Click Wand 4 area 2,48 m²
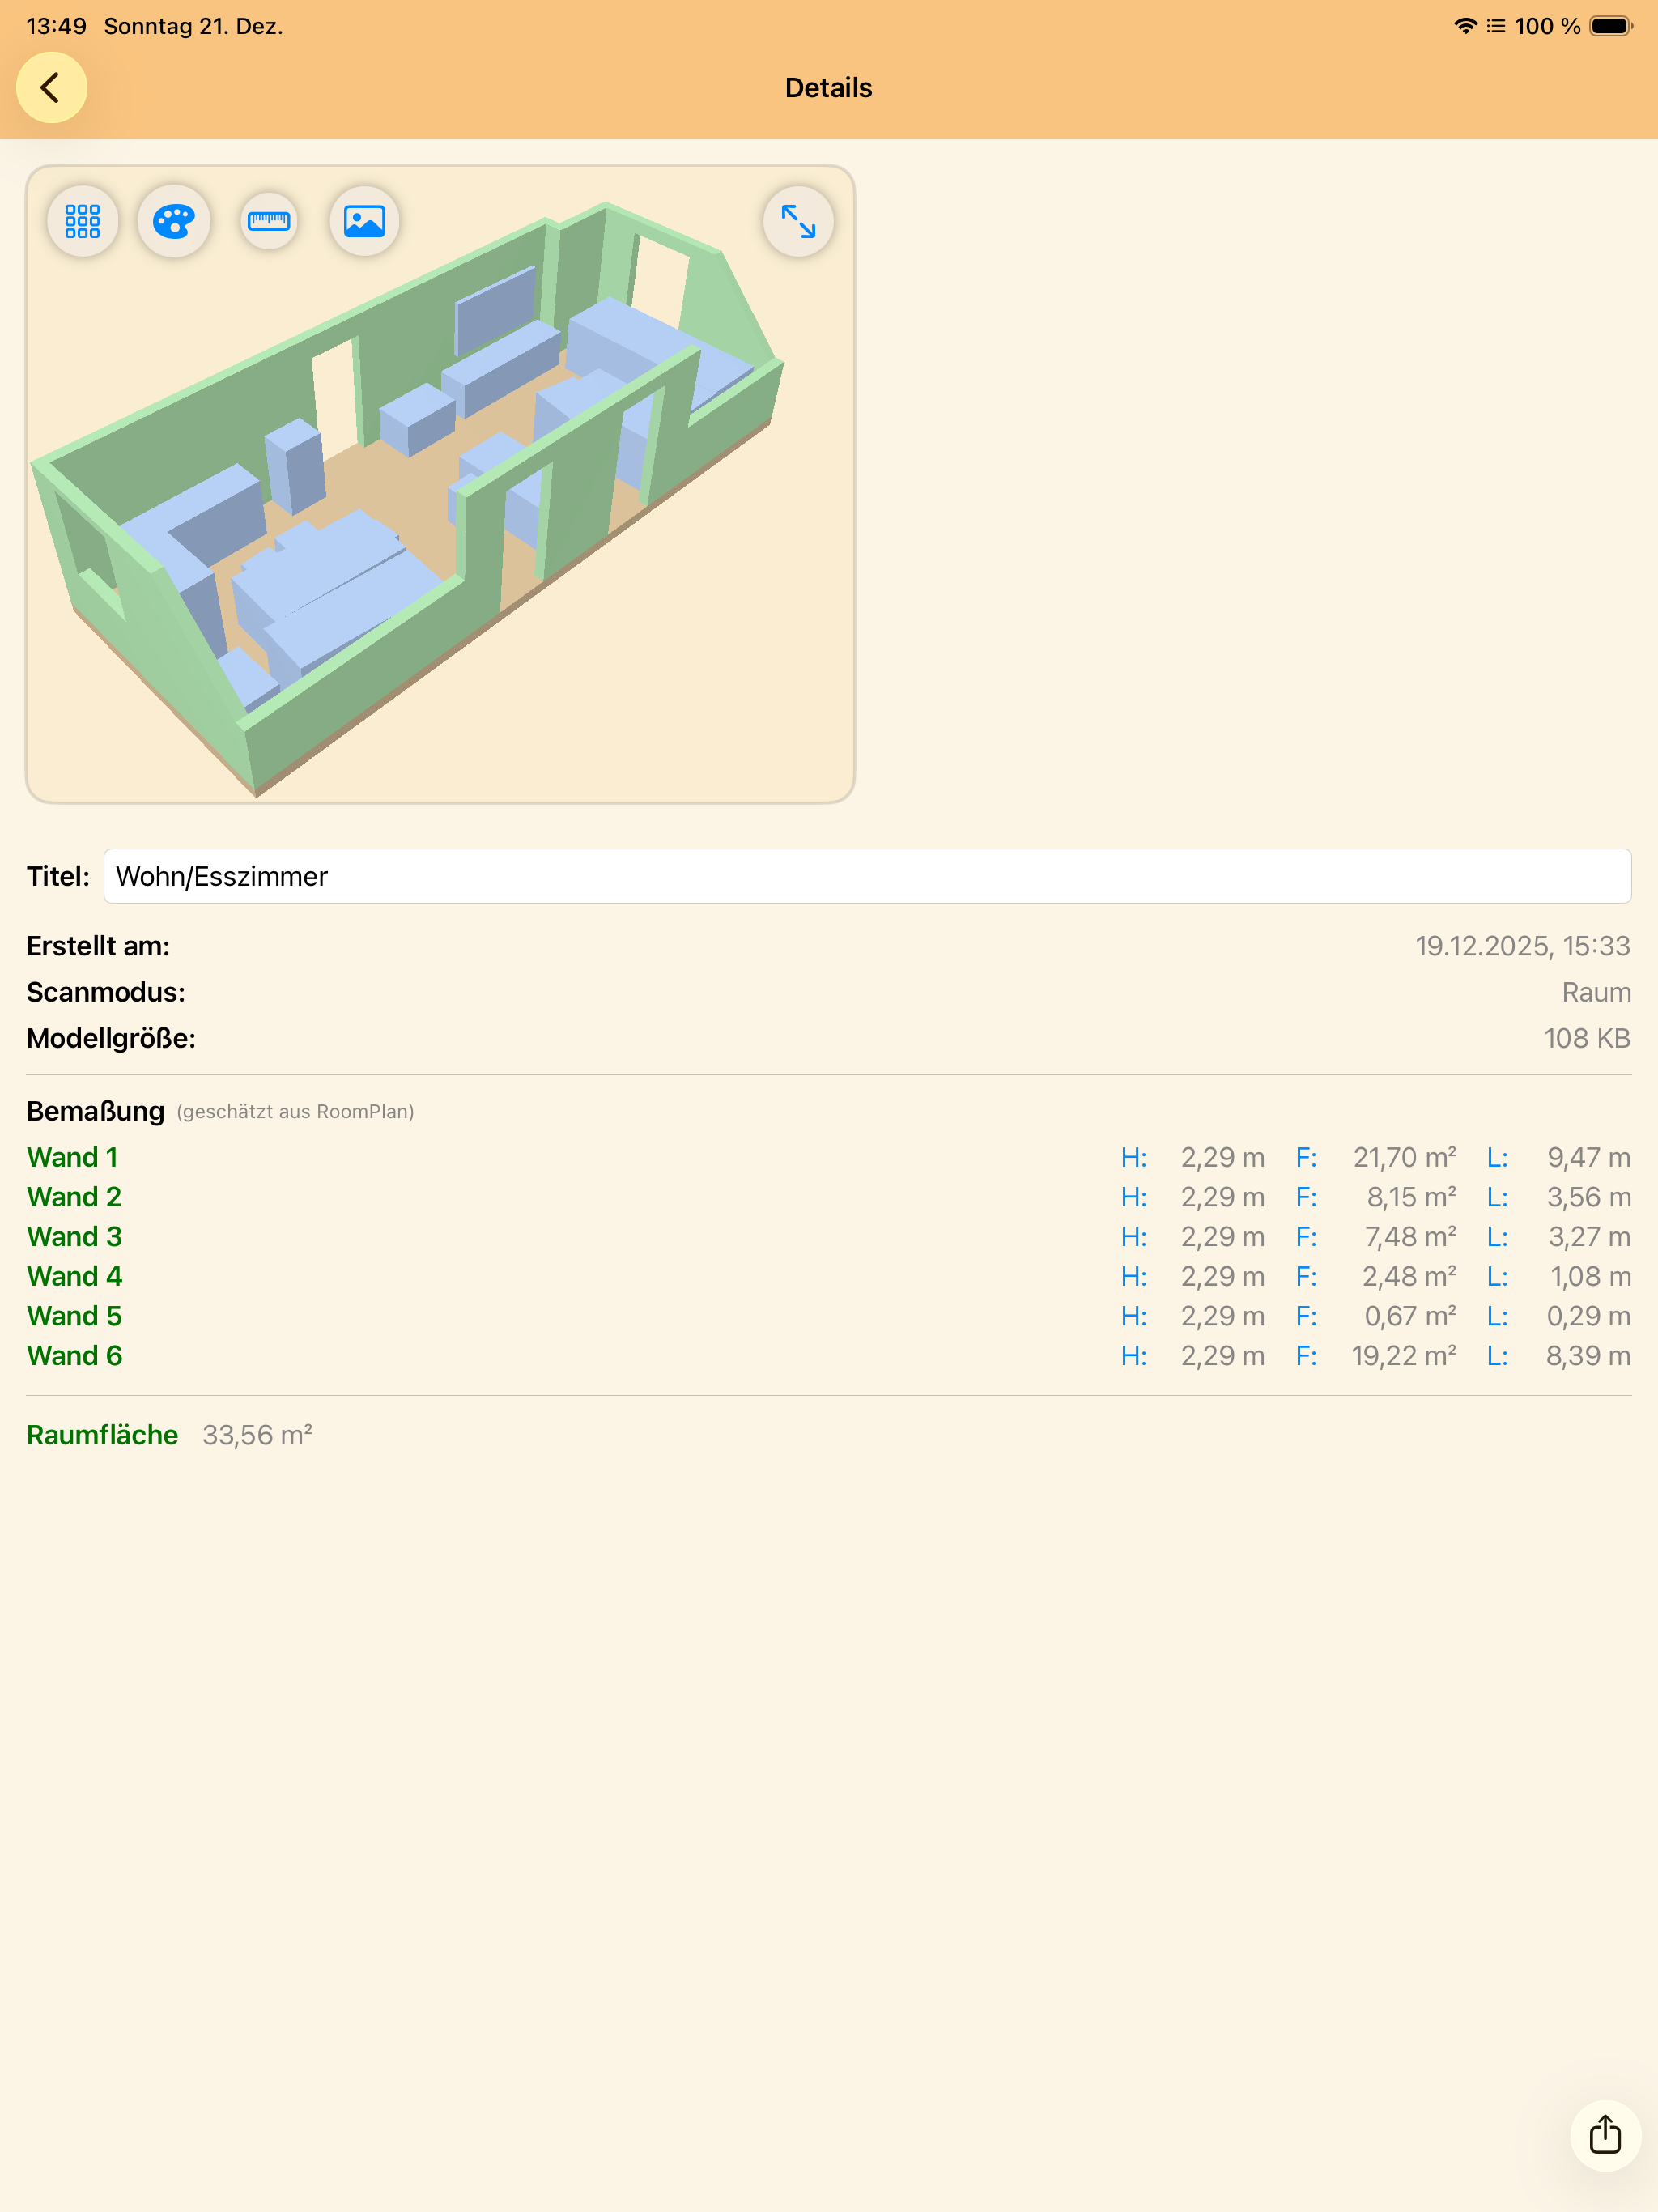1658x2212 pixels. (1409, 1276)
